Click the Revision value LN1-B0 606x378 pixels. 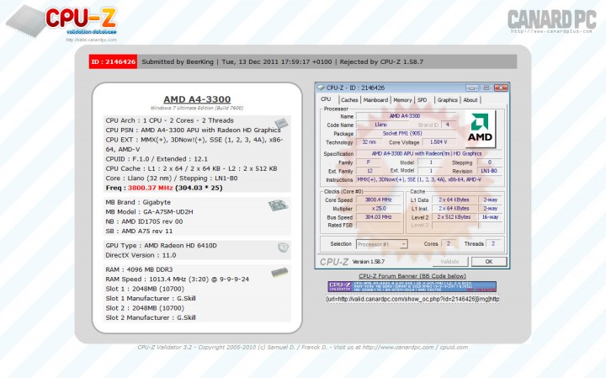click(489, 171)
